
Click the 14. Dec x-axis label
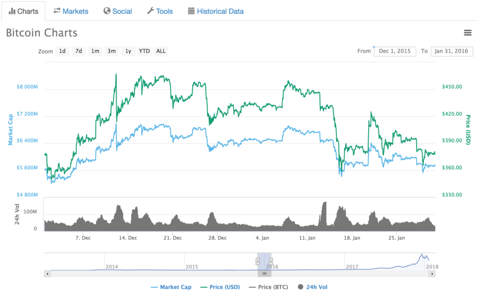[128, 238]
